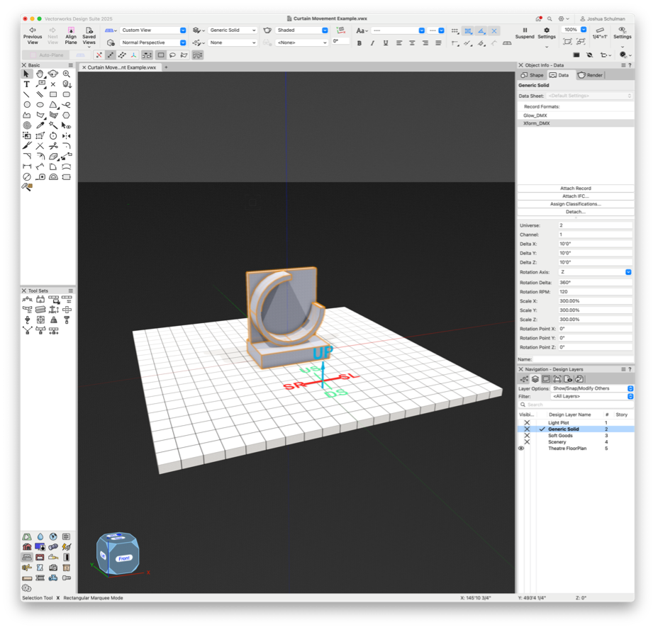This screenshot has height=632, width=658.
Task: Activate the Eyedropper tool
Action: tap(40, 125)
